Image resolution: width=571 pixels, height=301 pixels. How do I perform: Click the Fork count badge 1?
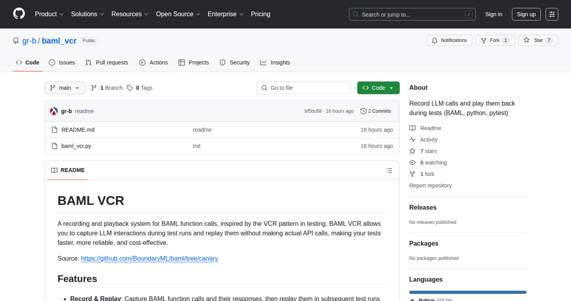point(506,40)
